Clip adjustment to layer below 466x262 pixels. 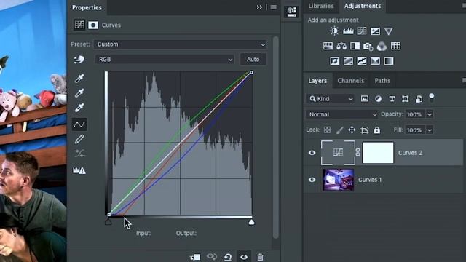point(195,257)
